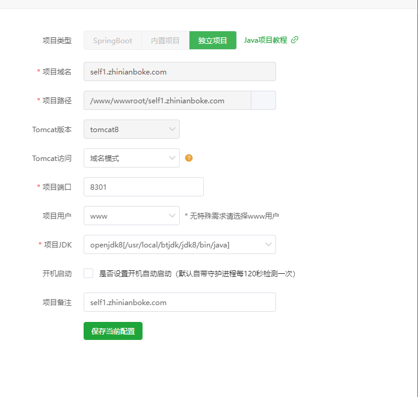The height and width of the screenshot is (397, 418).
Task: Click the 项目JDK label
Action: (x=58, y=244)
